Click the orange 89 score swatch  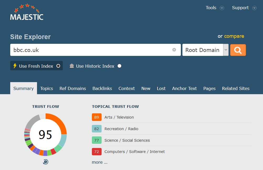(x=97, y=117)
